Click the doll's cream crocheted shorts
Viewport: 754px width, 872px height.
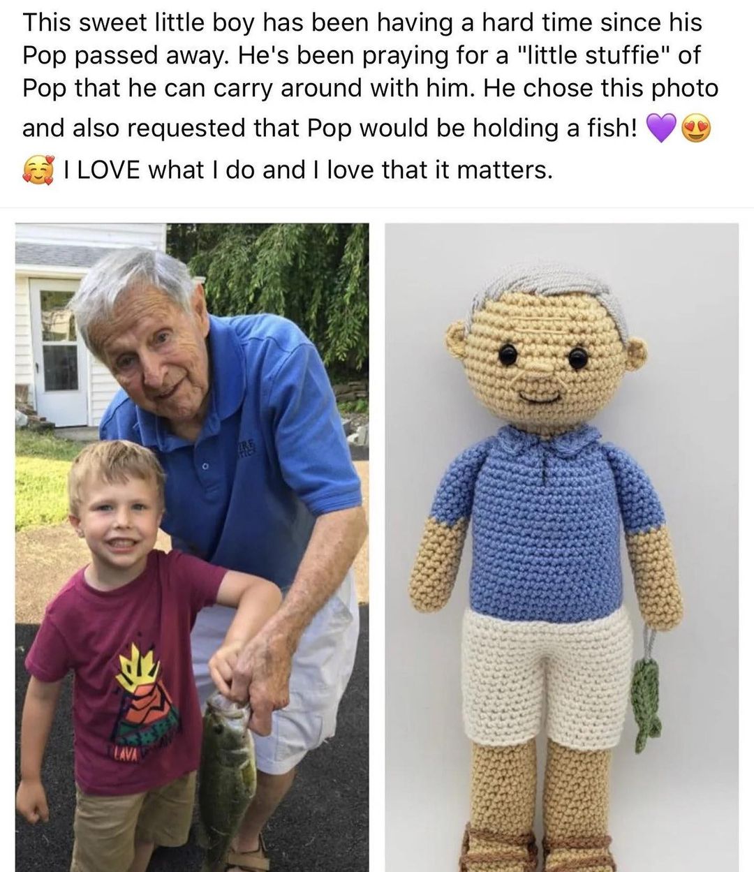click(x=548, y=677)
